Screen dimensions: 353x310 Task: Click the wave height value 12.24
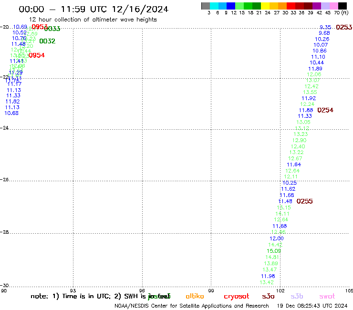[x=307, y=104]
